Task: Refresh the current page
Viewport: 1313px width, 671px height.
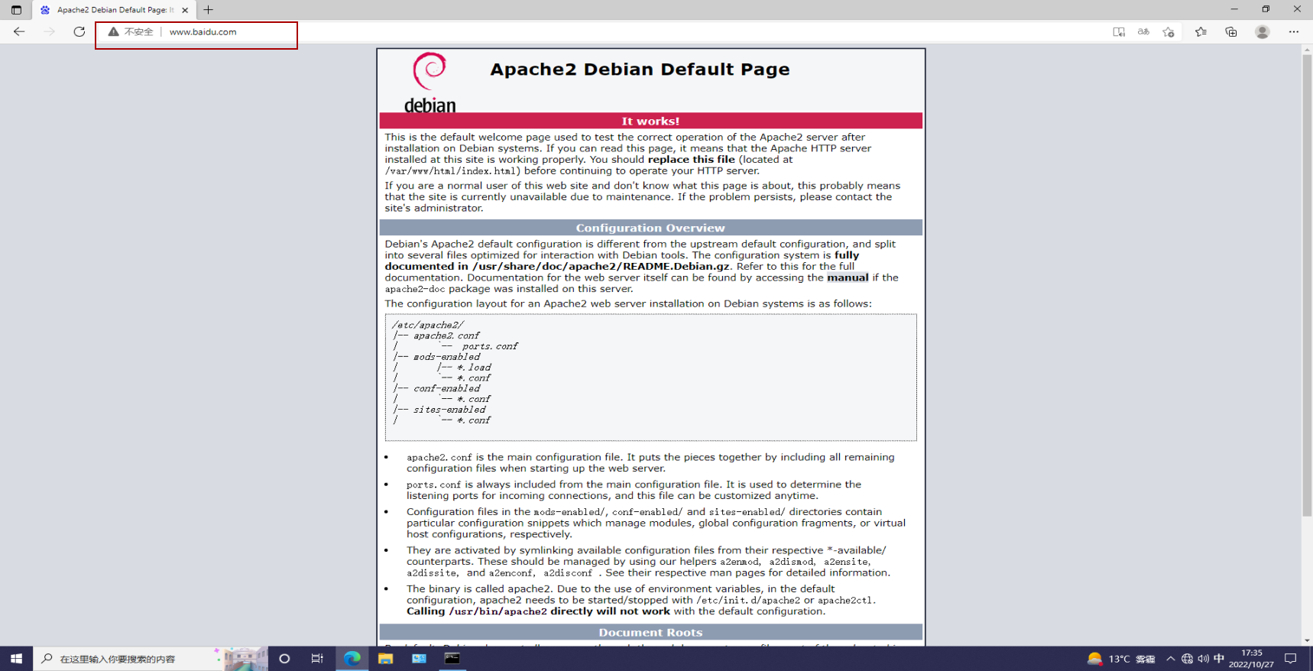Action: (x=79, y=31)
